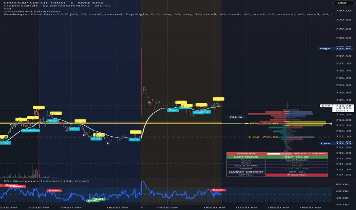The height and width of the screenshot is (210, 356).
Task: Click the 03:00 PM time axis label
Action: [x=39, y=207]
